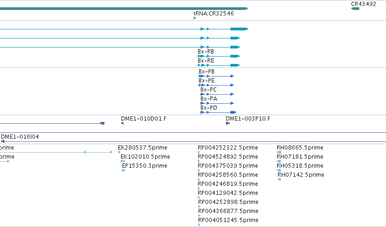Image resolution: width=386 pixels, height=227 pixels.
Task: Select the RH05318.5prime label
Action: (300, 166)
